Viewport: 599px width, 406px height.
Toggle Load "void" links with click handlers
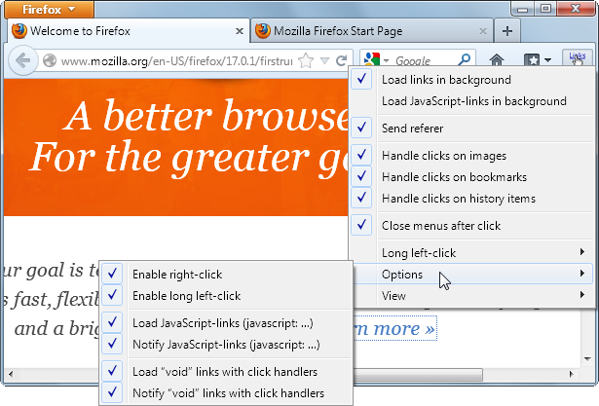click(x=226, y=372)
